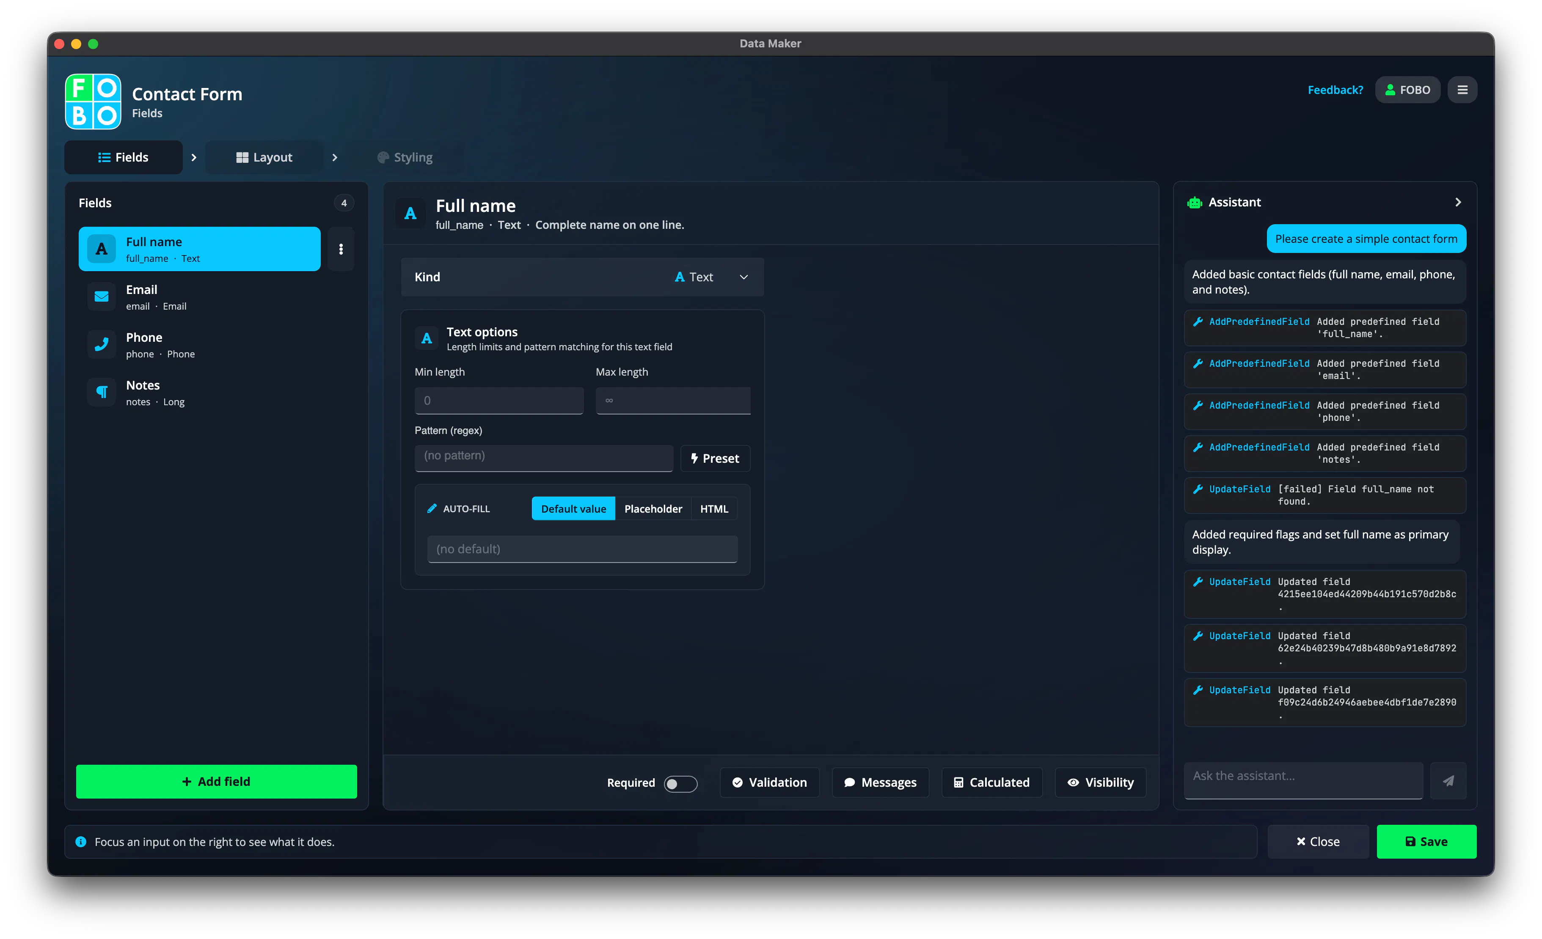This screenshot has width=1542, height=939.
Task: Click the 'Added basic contact fields' reply text
Action: coord(1324,282)
